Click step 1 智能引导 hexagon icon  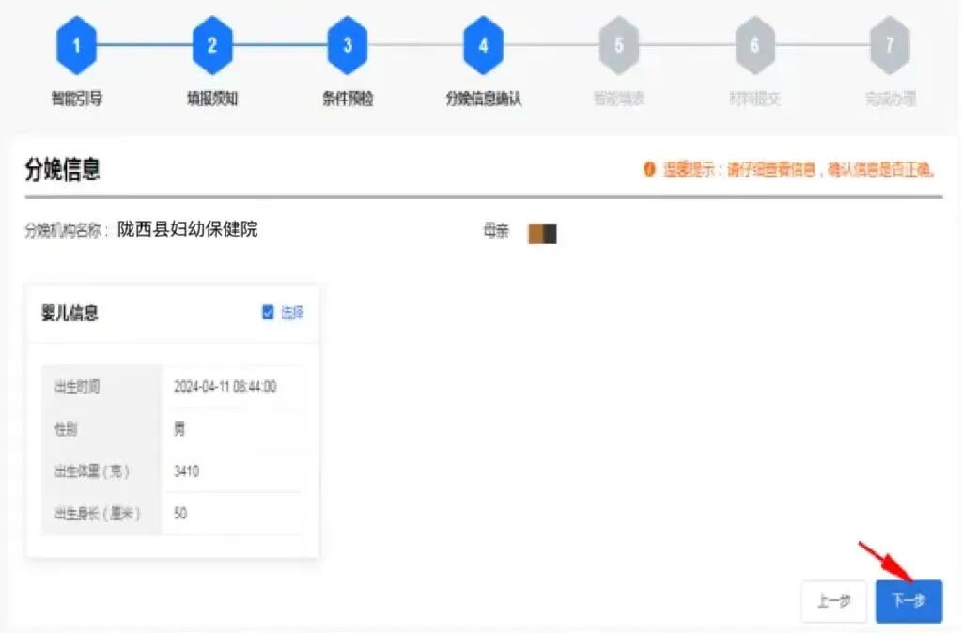pos(76,43)
